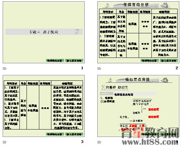Click the right green button on slide 1

point(74,61)
